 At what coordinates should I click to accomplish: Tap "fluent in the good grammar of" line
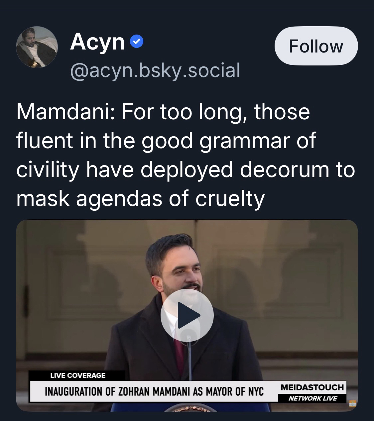pos(166,141)
